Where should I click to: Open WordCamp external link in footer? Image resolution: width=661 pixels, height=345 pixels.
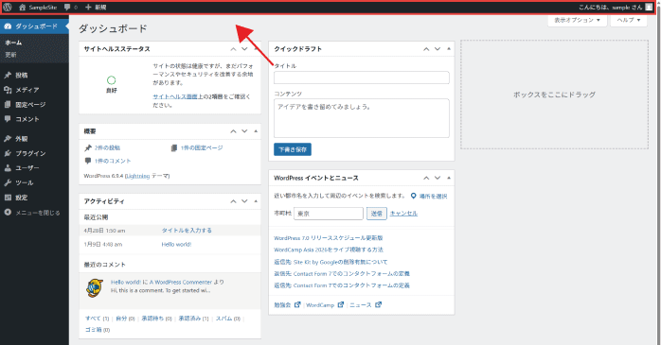click(x=325, y=305)
